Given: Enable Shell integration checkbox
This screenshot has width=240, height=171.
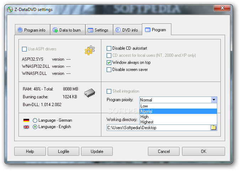Looking at the screenshot, I should [x=109, y=91].
